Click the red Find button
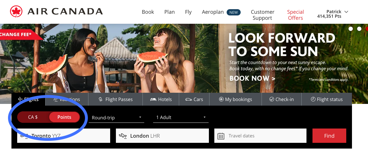368x154 pixels. [329, 136]
